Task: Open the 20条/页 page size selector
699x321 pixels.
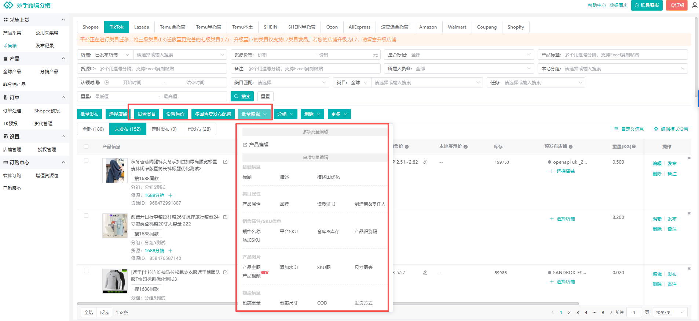Action: click(x=670, y=312)
